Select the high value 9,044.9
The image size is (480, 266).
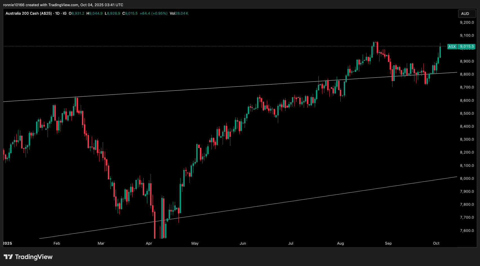click(x=96, y=14)
